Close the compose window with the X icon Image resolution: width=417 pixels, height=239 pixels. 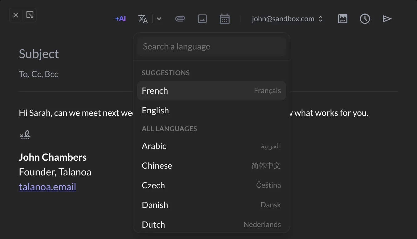click(x=16, y=15)
